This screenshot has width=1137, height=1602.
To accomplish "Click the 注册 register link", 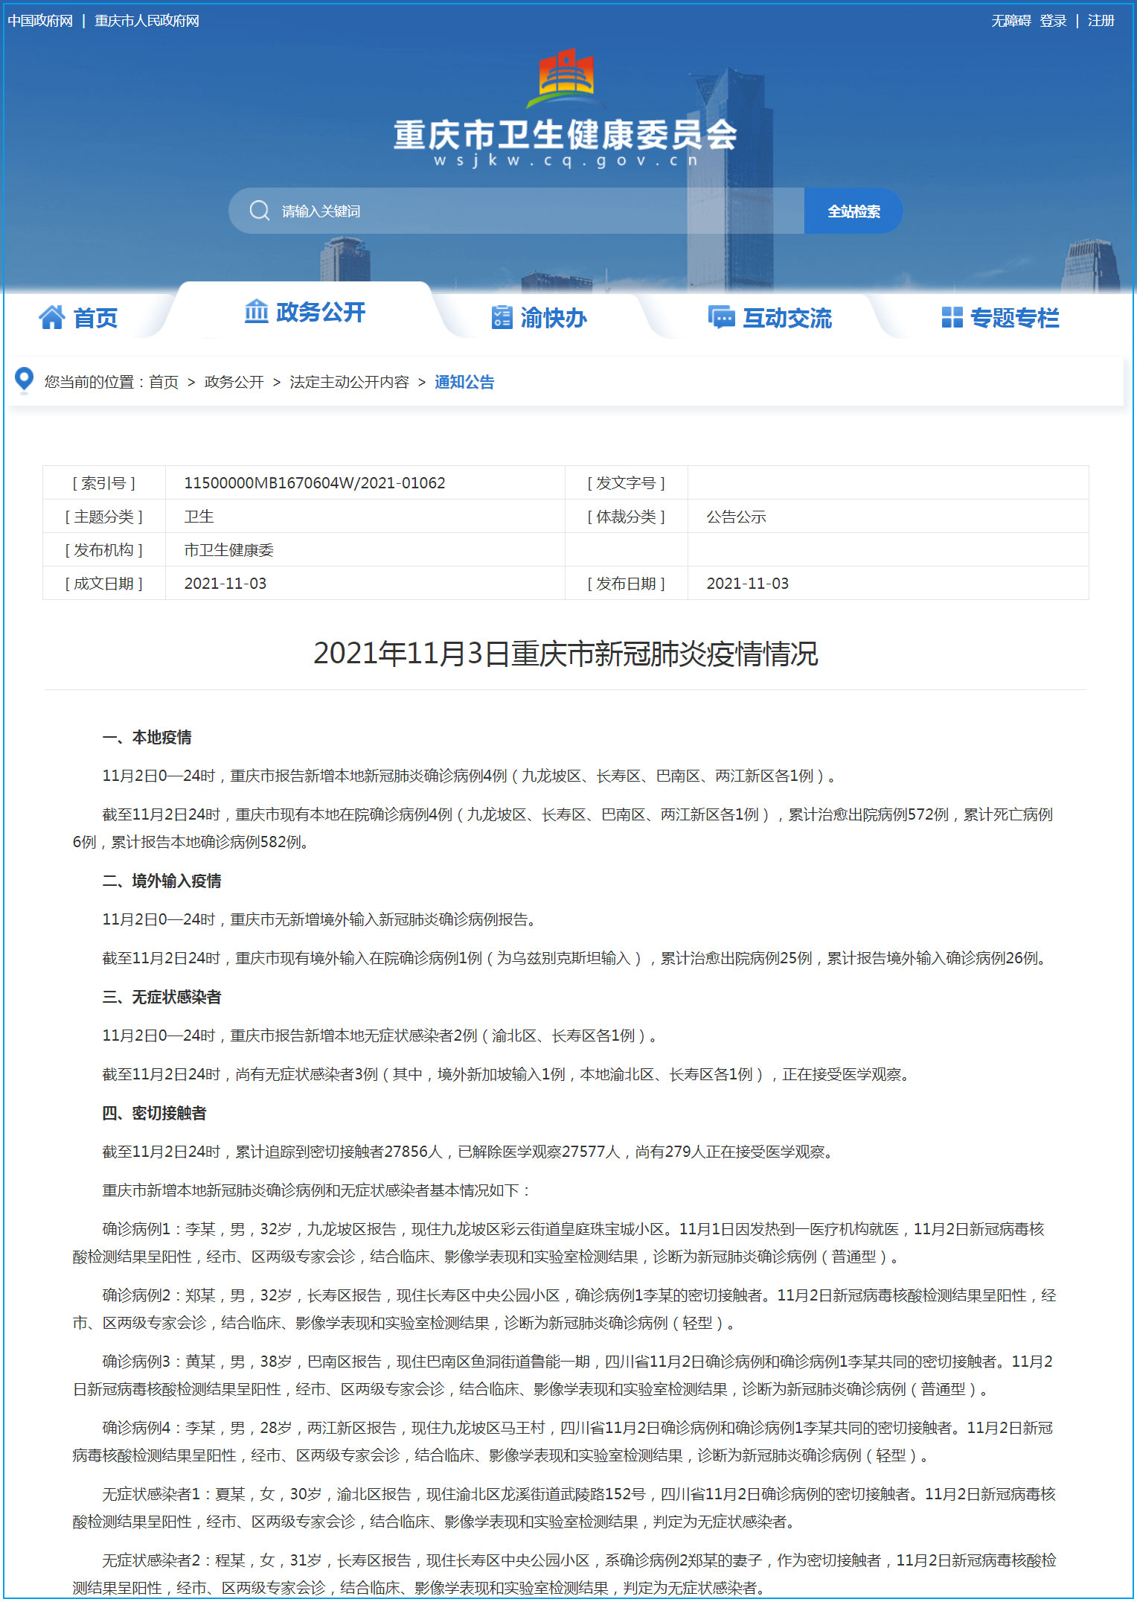I will (x=1101, y=21).
